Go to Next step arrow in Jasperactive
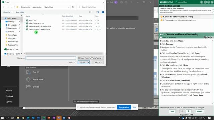 pos(189,111)
